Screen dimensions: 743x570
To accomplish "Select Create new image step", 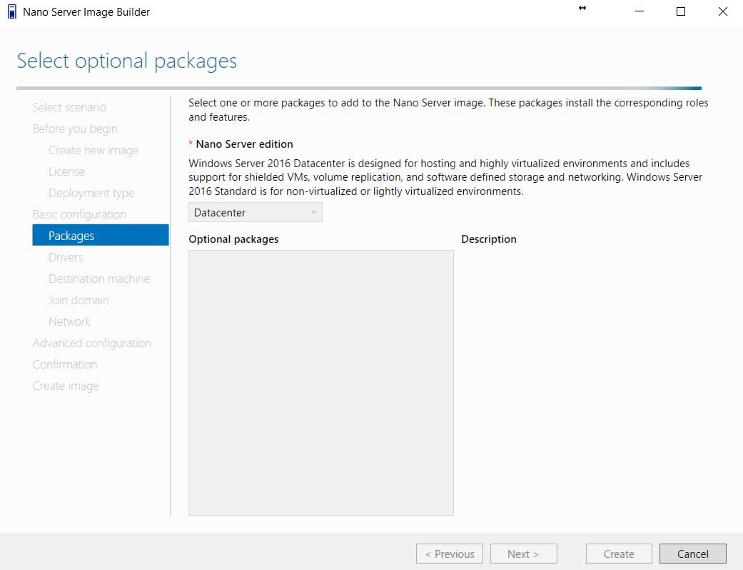I will click(93, 150).
